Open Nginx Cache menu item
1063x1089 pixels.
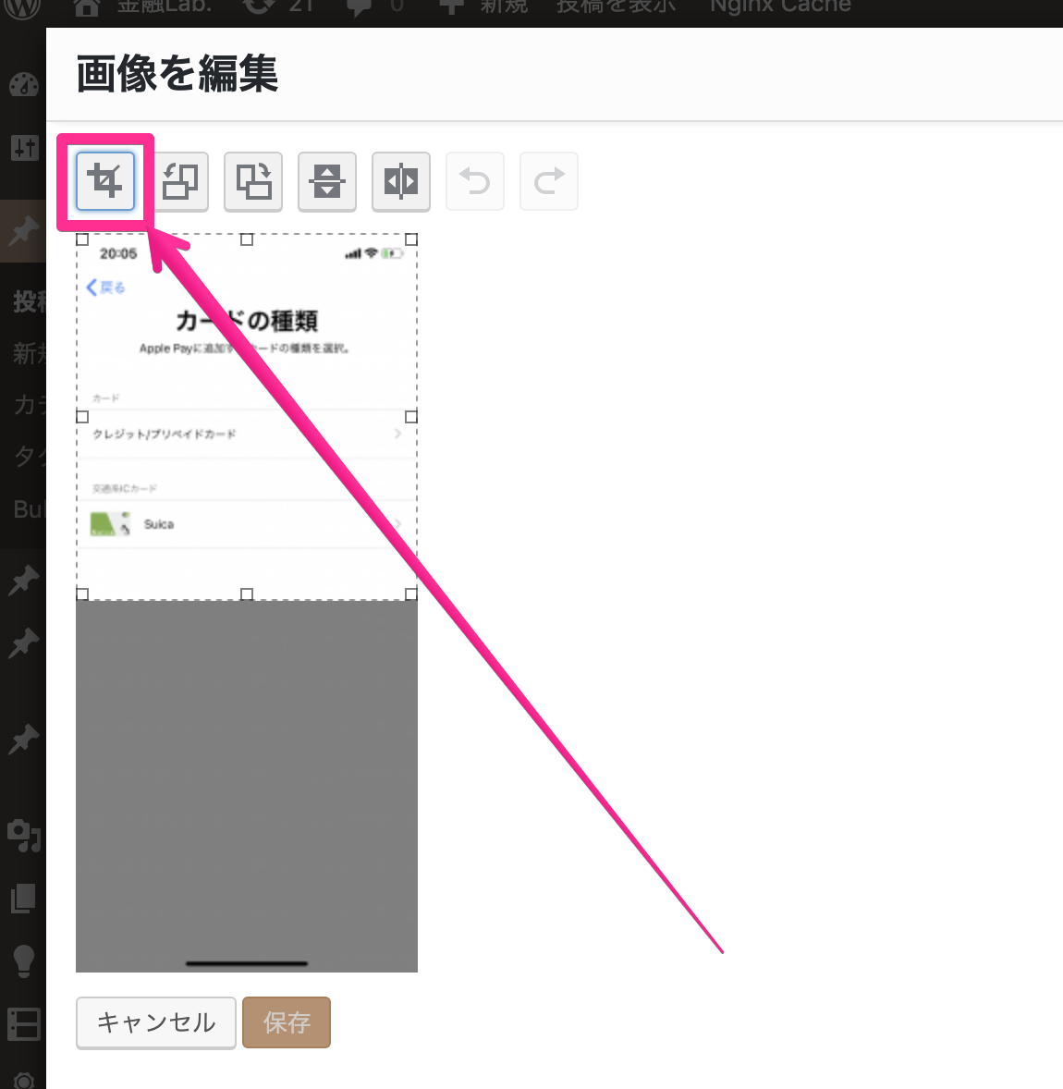[780, 7]
